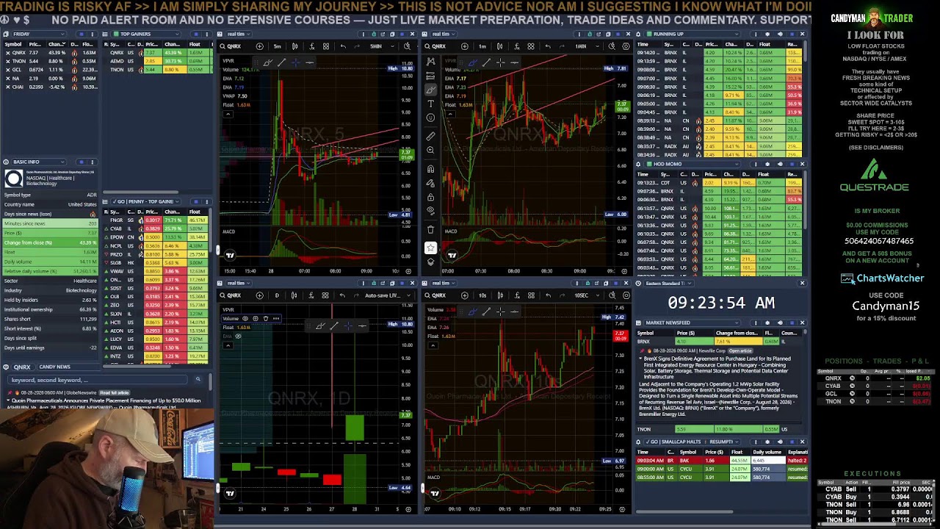Open TradingView logo in 5m chart

pyautogui.click(x=230, y=255)
